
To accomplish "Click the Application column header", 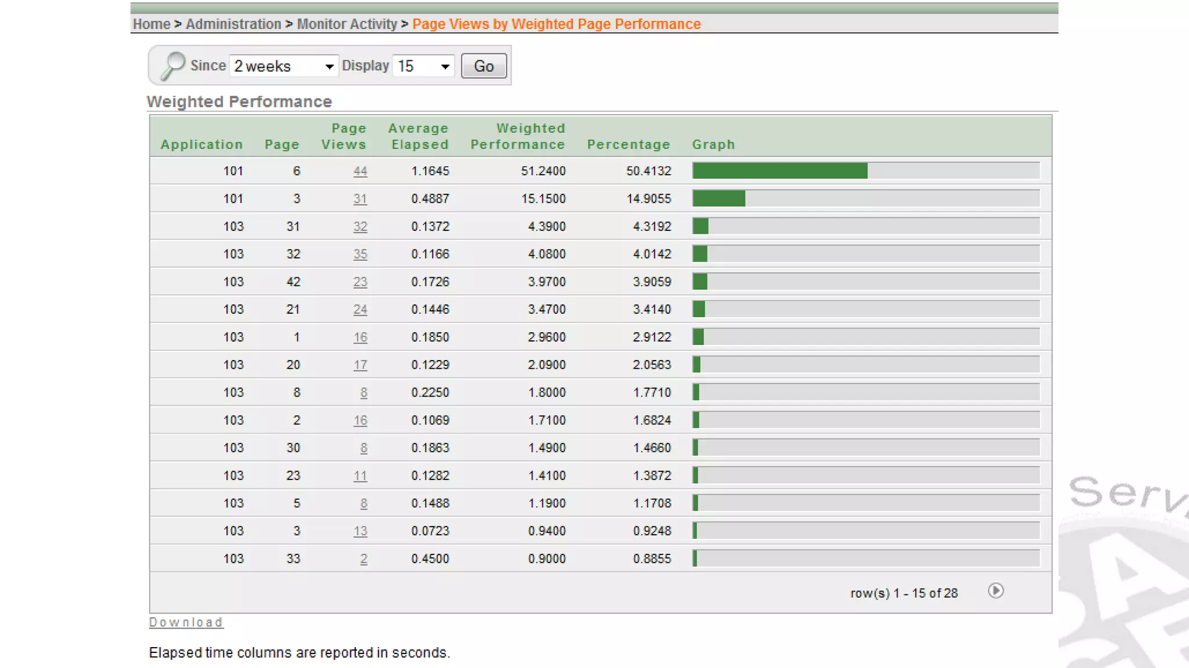I will point(201,144).
